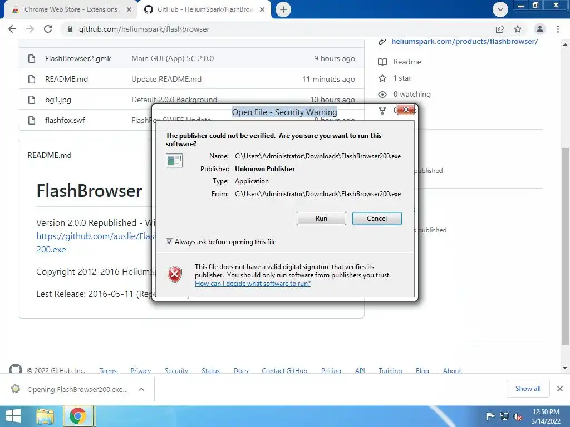Click the eye icon beside '0 watching'
The width and height of the screenshot is (570, 427).
pyautogui.click(x=382, y=95)
